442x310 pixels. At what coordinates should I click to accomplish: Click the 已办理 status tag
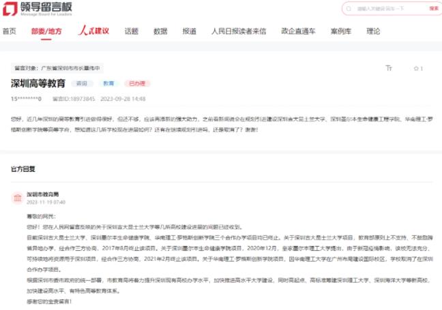pos(137,84)
